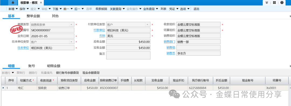Collapse the detail panel with right-edge arrow
291x106 pixels.
pos(290,66)
